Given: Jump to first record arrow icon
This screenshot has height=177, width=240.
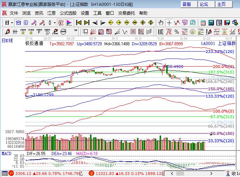Looking at the screenshot, I should [x=79, y=23].
